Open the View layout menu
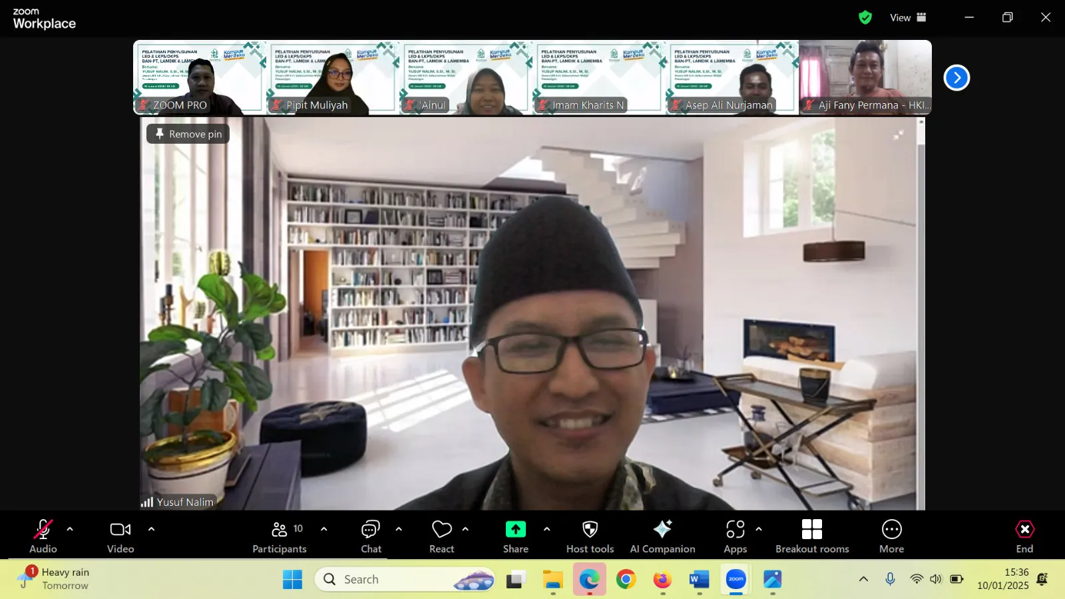The width and height of the screenshot is (1065, 599). 908,18
